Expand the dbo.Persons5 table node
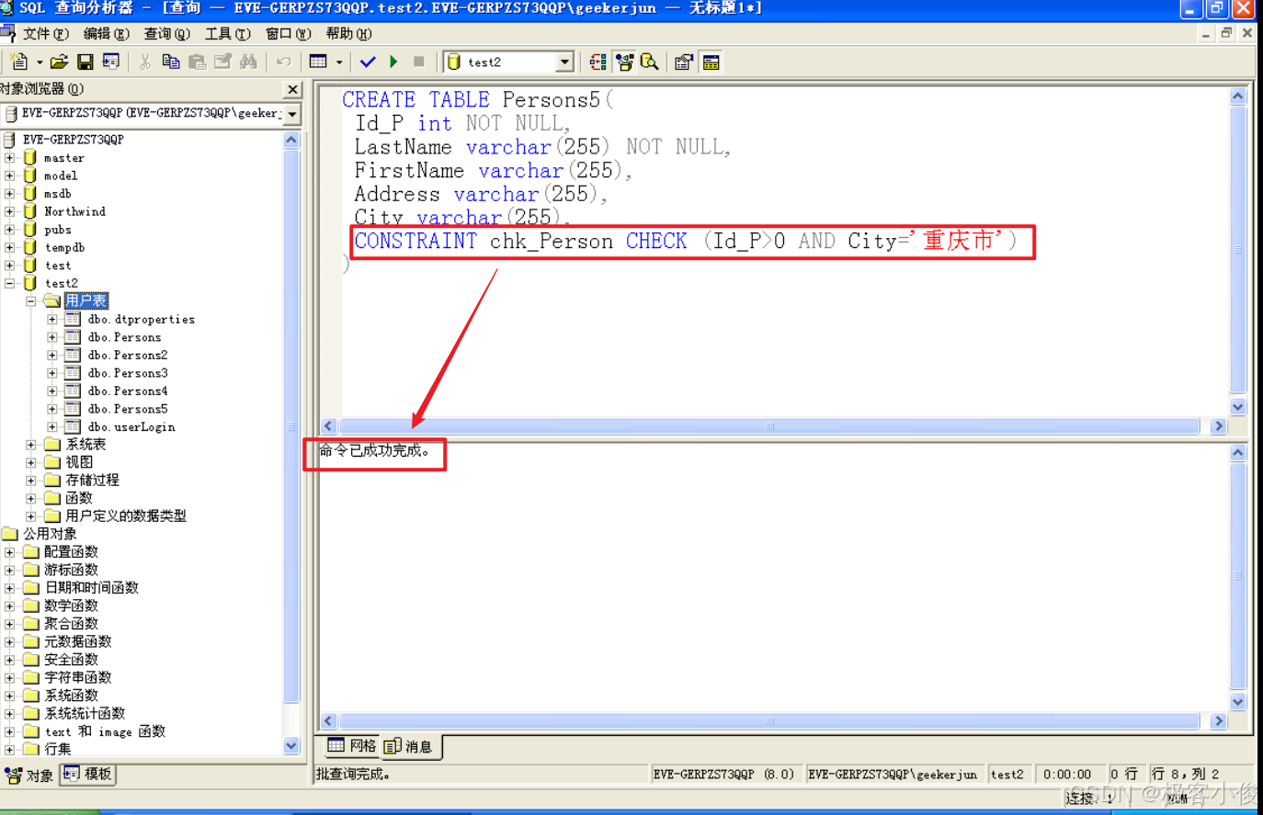The height and width of the screenshot is (815, 1263). click(52, 409)
